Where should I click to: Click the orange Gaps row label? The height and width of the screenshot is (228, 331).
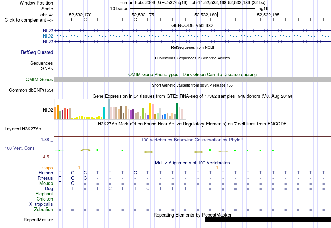47,168
